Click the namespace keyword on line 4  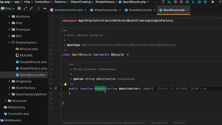coord(69,20)
